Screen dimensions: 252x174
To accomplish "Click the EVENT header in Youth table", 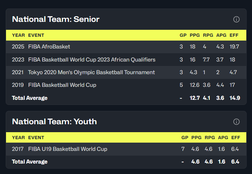I will pyautogui.click(x=36, y=138).
